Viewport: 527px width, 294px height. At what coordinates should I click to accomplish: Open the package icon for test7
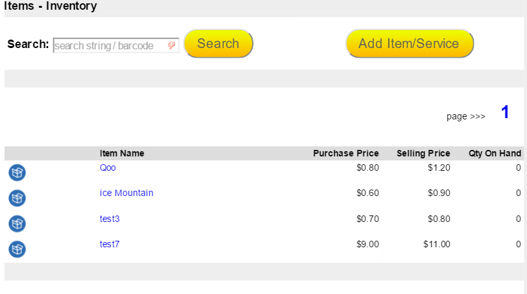click(x=17, y=249)
